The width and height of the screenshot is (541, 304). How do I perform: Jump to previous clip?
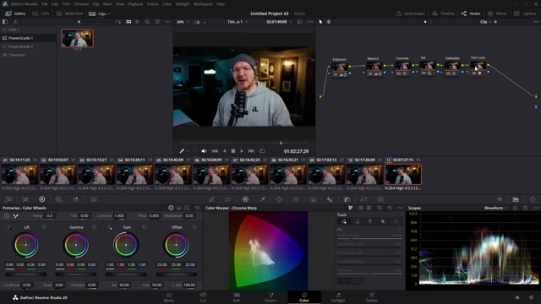215,151
